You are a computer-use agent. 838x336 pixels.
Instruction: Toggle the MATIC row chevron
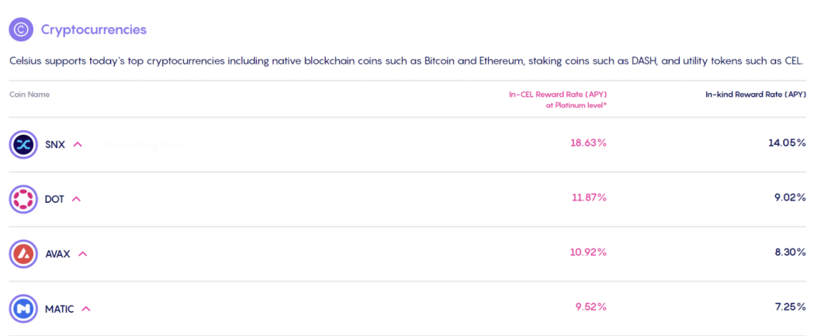[86, 309]
